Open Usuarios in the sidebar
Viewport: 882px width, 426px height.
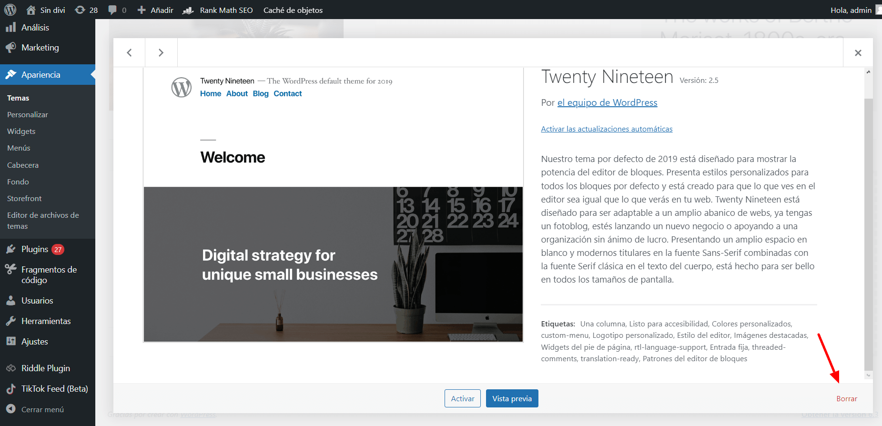[48, 301]
